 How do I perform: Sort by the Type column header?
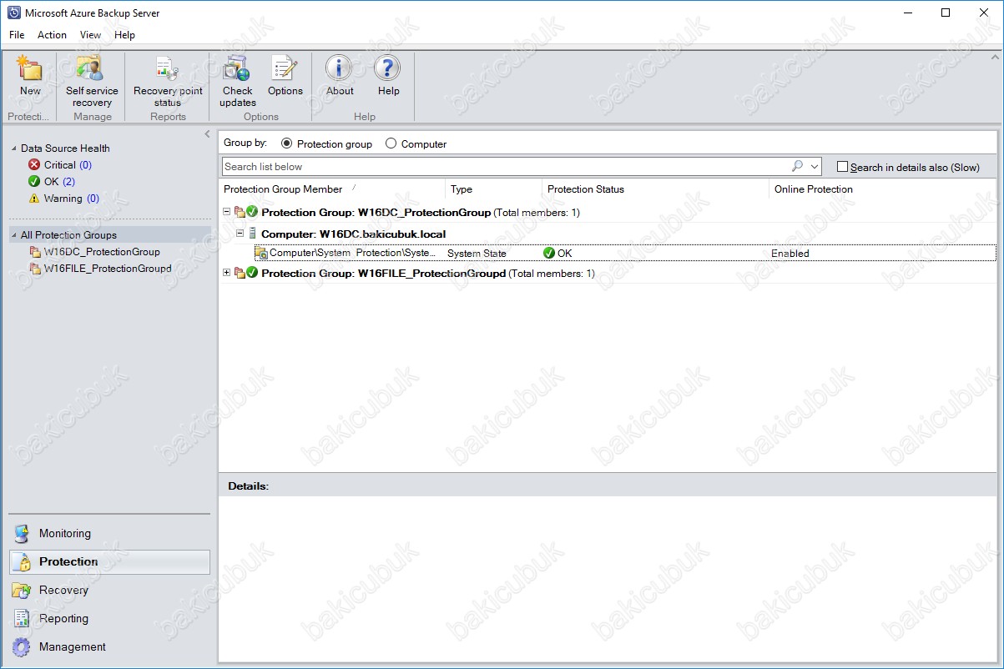tap(493, 189)
